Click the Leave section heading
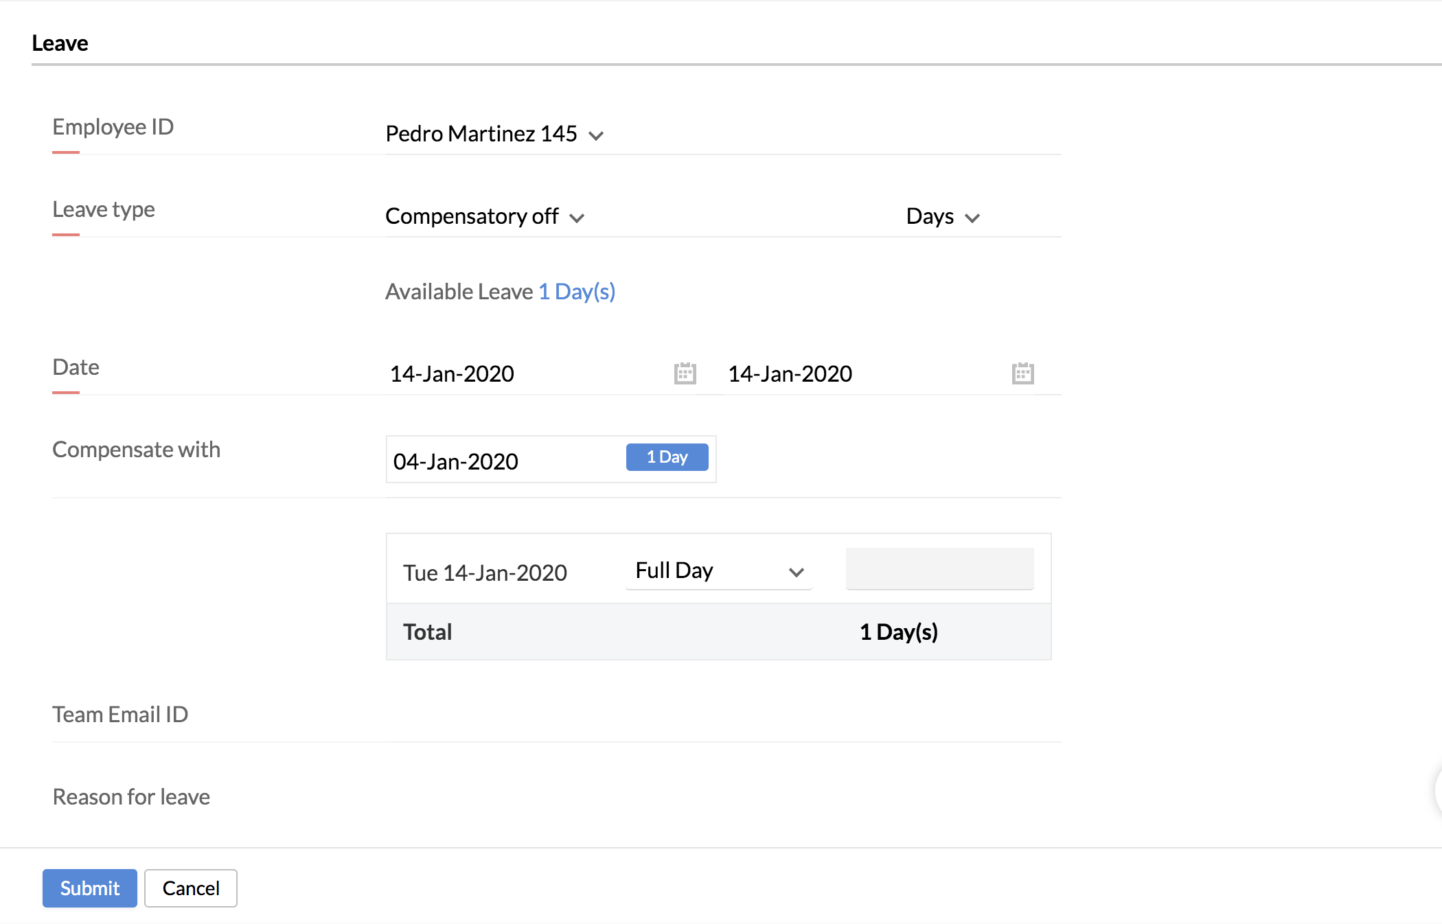The width and height of the screenshot is (1442, 924). (60, 43)
